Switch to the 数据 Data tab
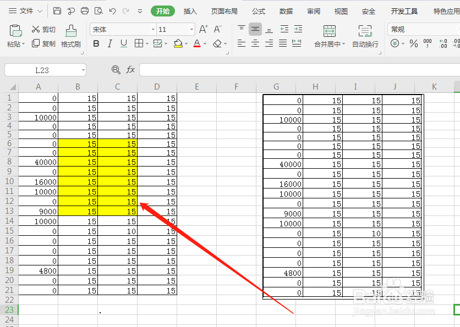460x327 pixels. [286, 11]
